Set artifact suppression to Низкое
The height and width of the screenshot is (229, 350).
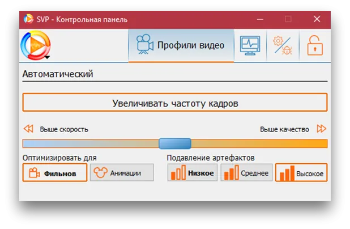coord(193,172)
